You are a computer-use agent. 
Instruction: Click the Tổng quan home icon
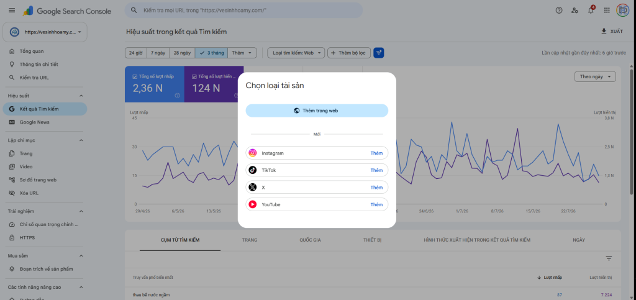(x=12, y=51)
